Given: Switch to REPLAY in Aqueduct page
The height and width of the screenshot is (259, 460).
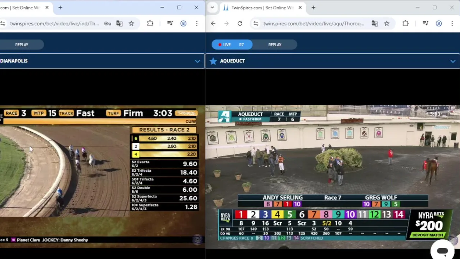Looking at the screenshot, I should click(x=275, y=45).
